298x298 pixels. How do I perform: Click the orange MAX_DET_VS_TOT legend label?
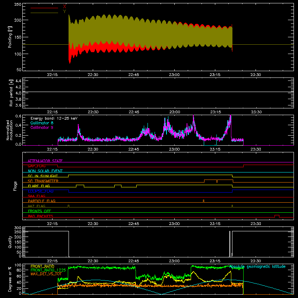(x=46, y=274)
